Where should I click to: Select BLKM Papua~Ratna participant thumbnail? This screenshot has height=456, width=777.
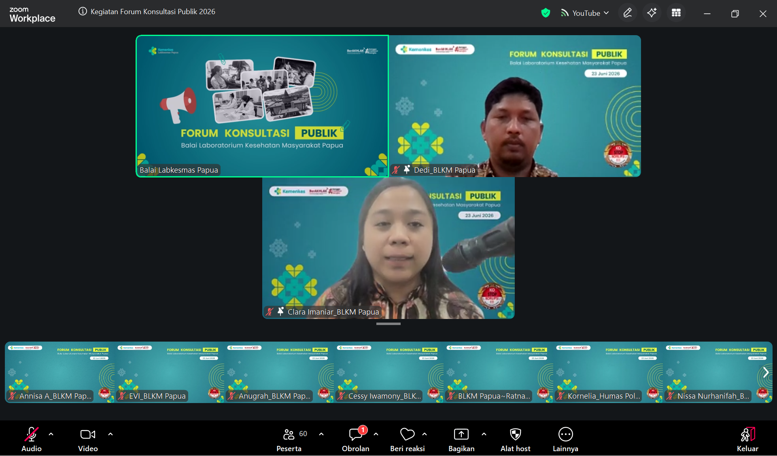click(x=498, y=372)
